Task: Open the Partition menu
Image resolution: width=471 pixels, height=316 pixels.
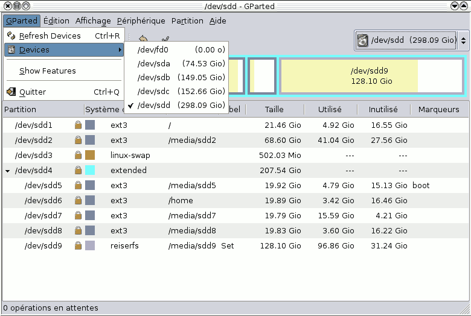Action: [x=187, y=21]
